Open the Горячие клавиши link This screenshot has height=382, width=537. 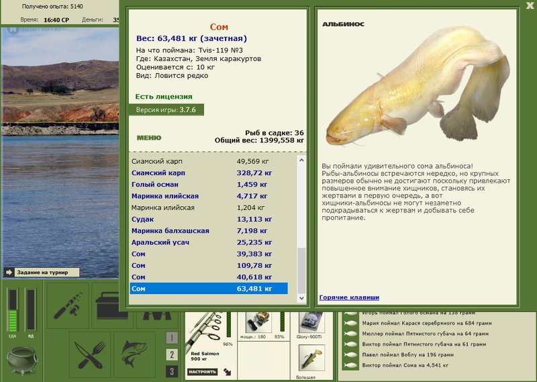[349, 297]
